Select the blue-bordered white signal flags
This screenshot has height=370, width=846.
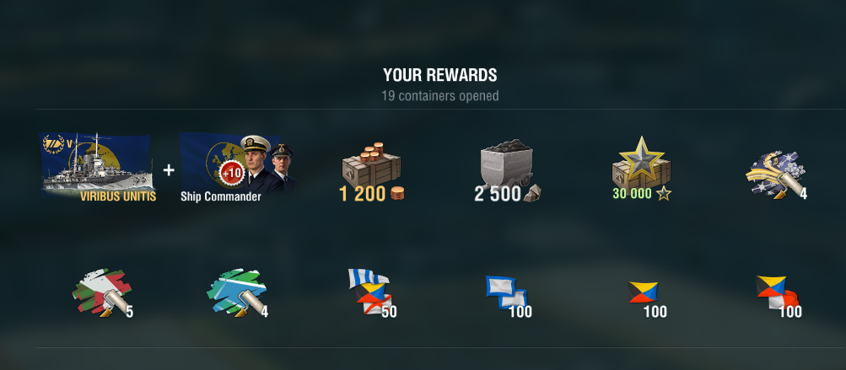505,292
